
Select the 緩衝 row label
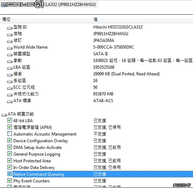tap(18, 74)
